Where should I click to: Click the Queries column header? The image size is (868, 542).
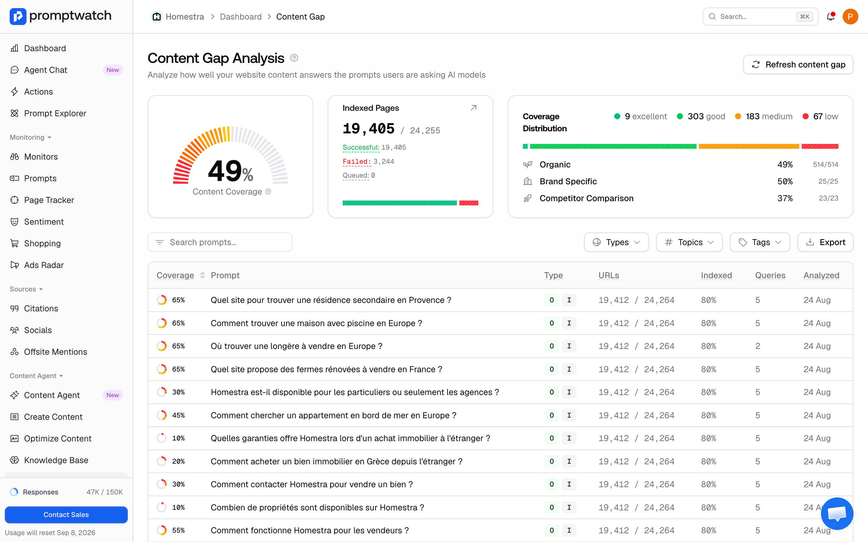point(770,275)
